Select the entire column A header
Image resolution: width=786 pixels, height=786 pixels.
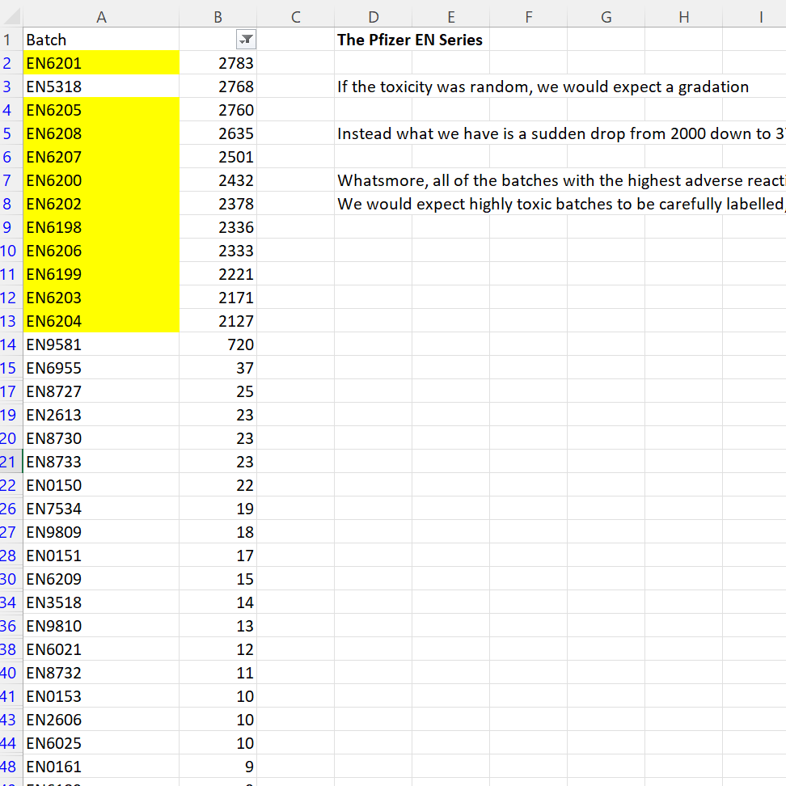point(101,15)
